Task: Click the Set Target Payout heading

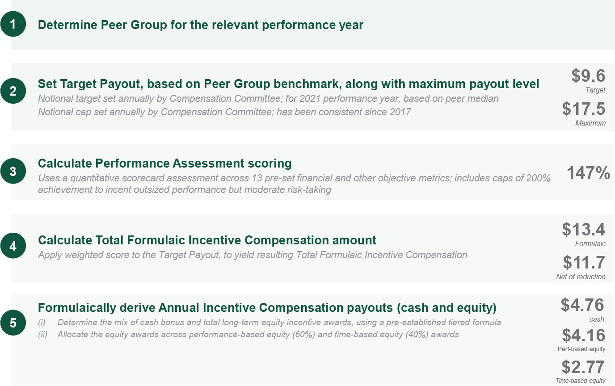Action: (288, 84)
